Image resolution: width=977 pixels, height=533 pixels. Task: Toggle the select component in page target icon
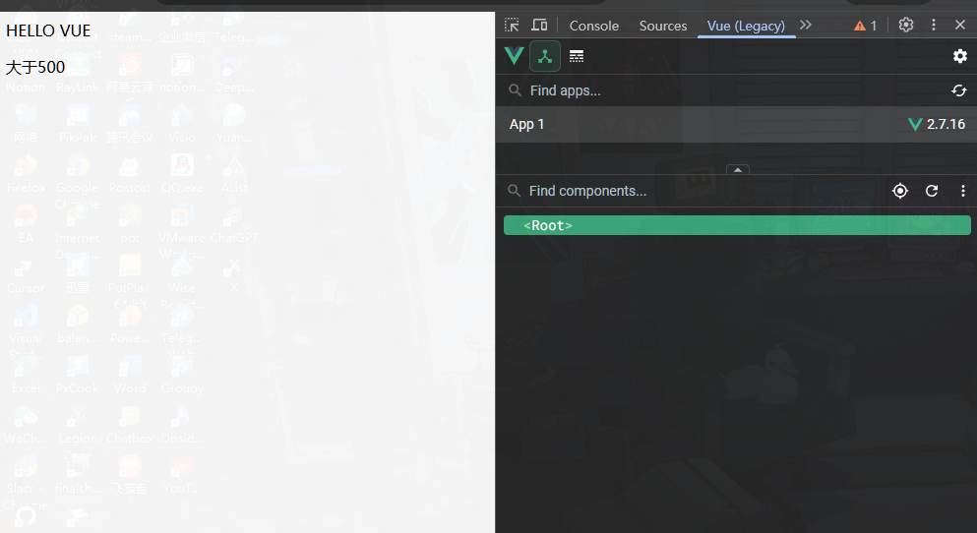pos(900,191)
